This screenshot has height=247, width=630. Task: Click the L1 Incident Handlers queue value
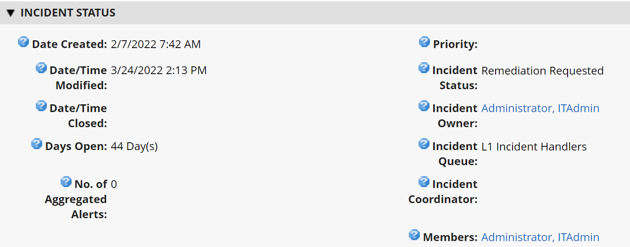(534, 147)
